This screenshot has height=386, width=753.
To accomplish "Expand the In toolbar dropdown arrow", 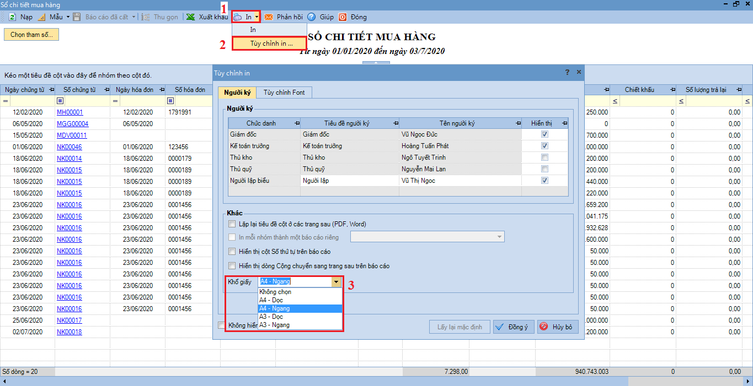I will pyautogui.click(x=257, y=17).
